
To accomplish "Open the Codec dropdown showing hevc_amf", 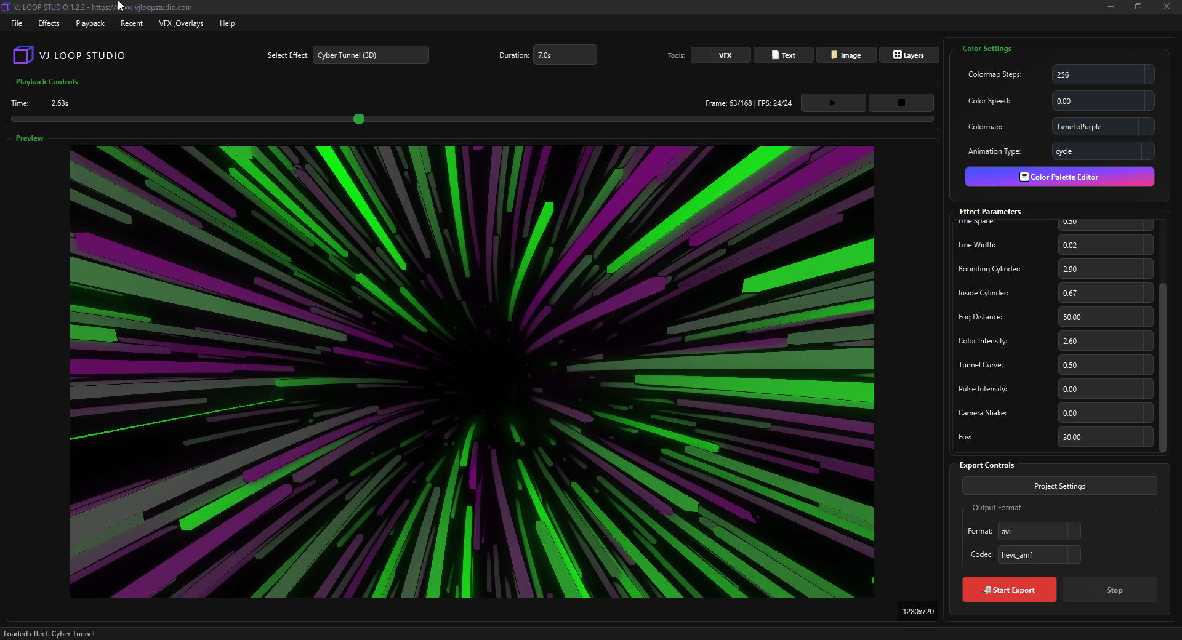I will click(1039, 555).
